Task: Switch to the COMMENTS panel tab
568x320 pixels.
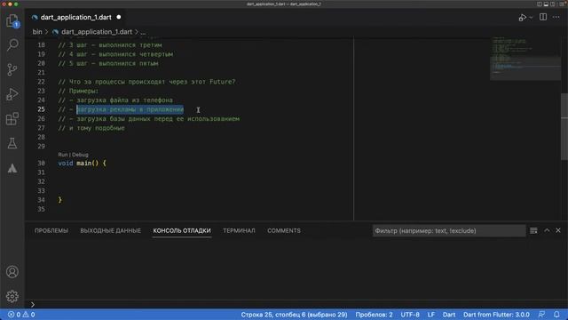Action: point(284,231)
